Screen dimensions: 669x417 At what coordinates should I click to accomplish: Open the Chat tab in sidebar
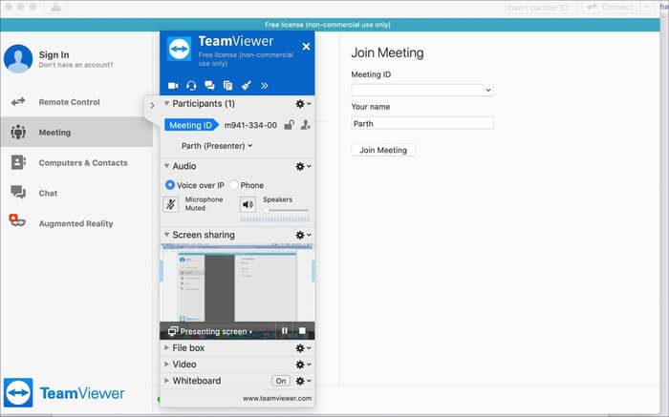coord(76,193)
